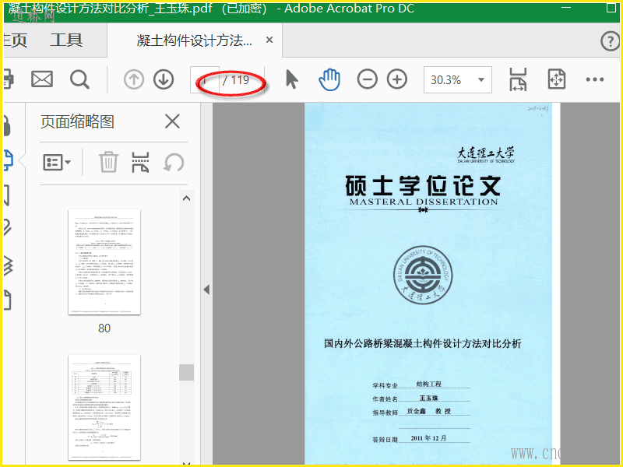Open the bookmarks sidebar icon

pos(6,195)
